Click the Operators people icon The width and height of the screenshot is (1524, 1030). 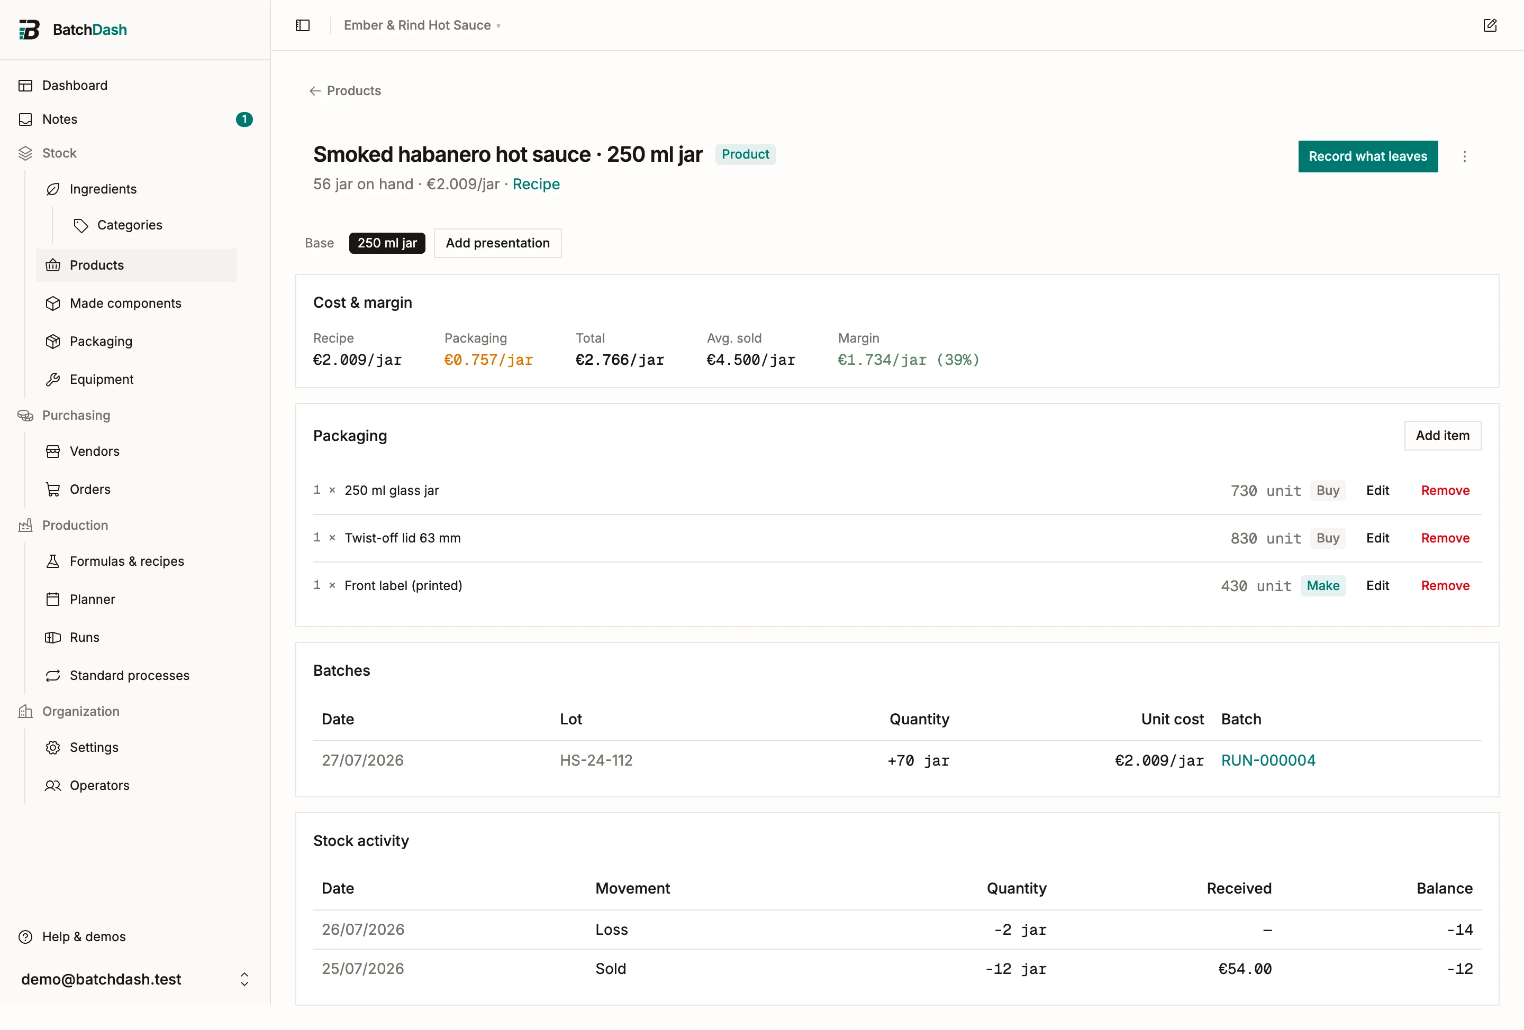click(53, 786)
